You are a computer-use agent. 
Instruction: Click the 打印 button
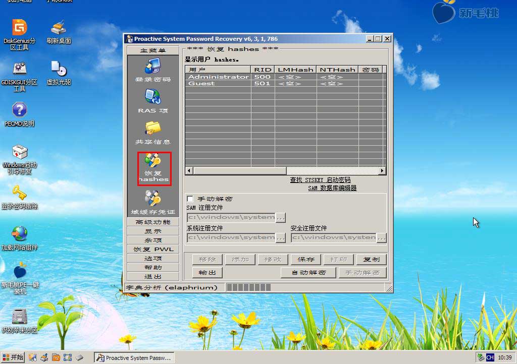[339, 259]
